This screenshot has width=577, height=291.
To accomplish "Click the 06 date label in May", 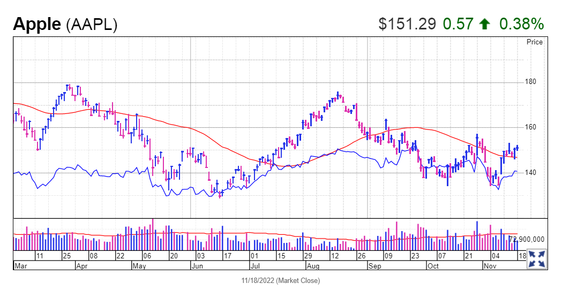I will (147, 256).
